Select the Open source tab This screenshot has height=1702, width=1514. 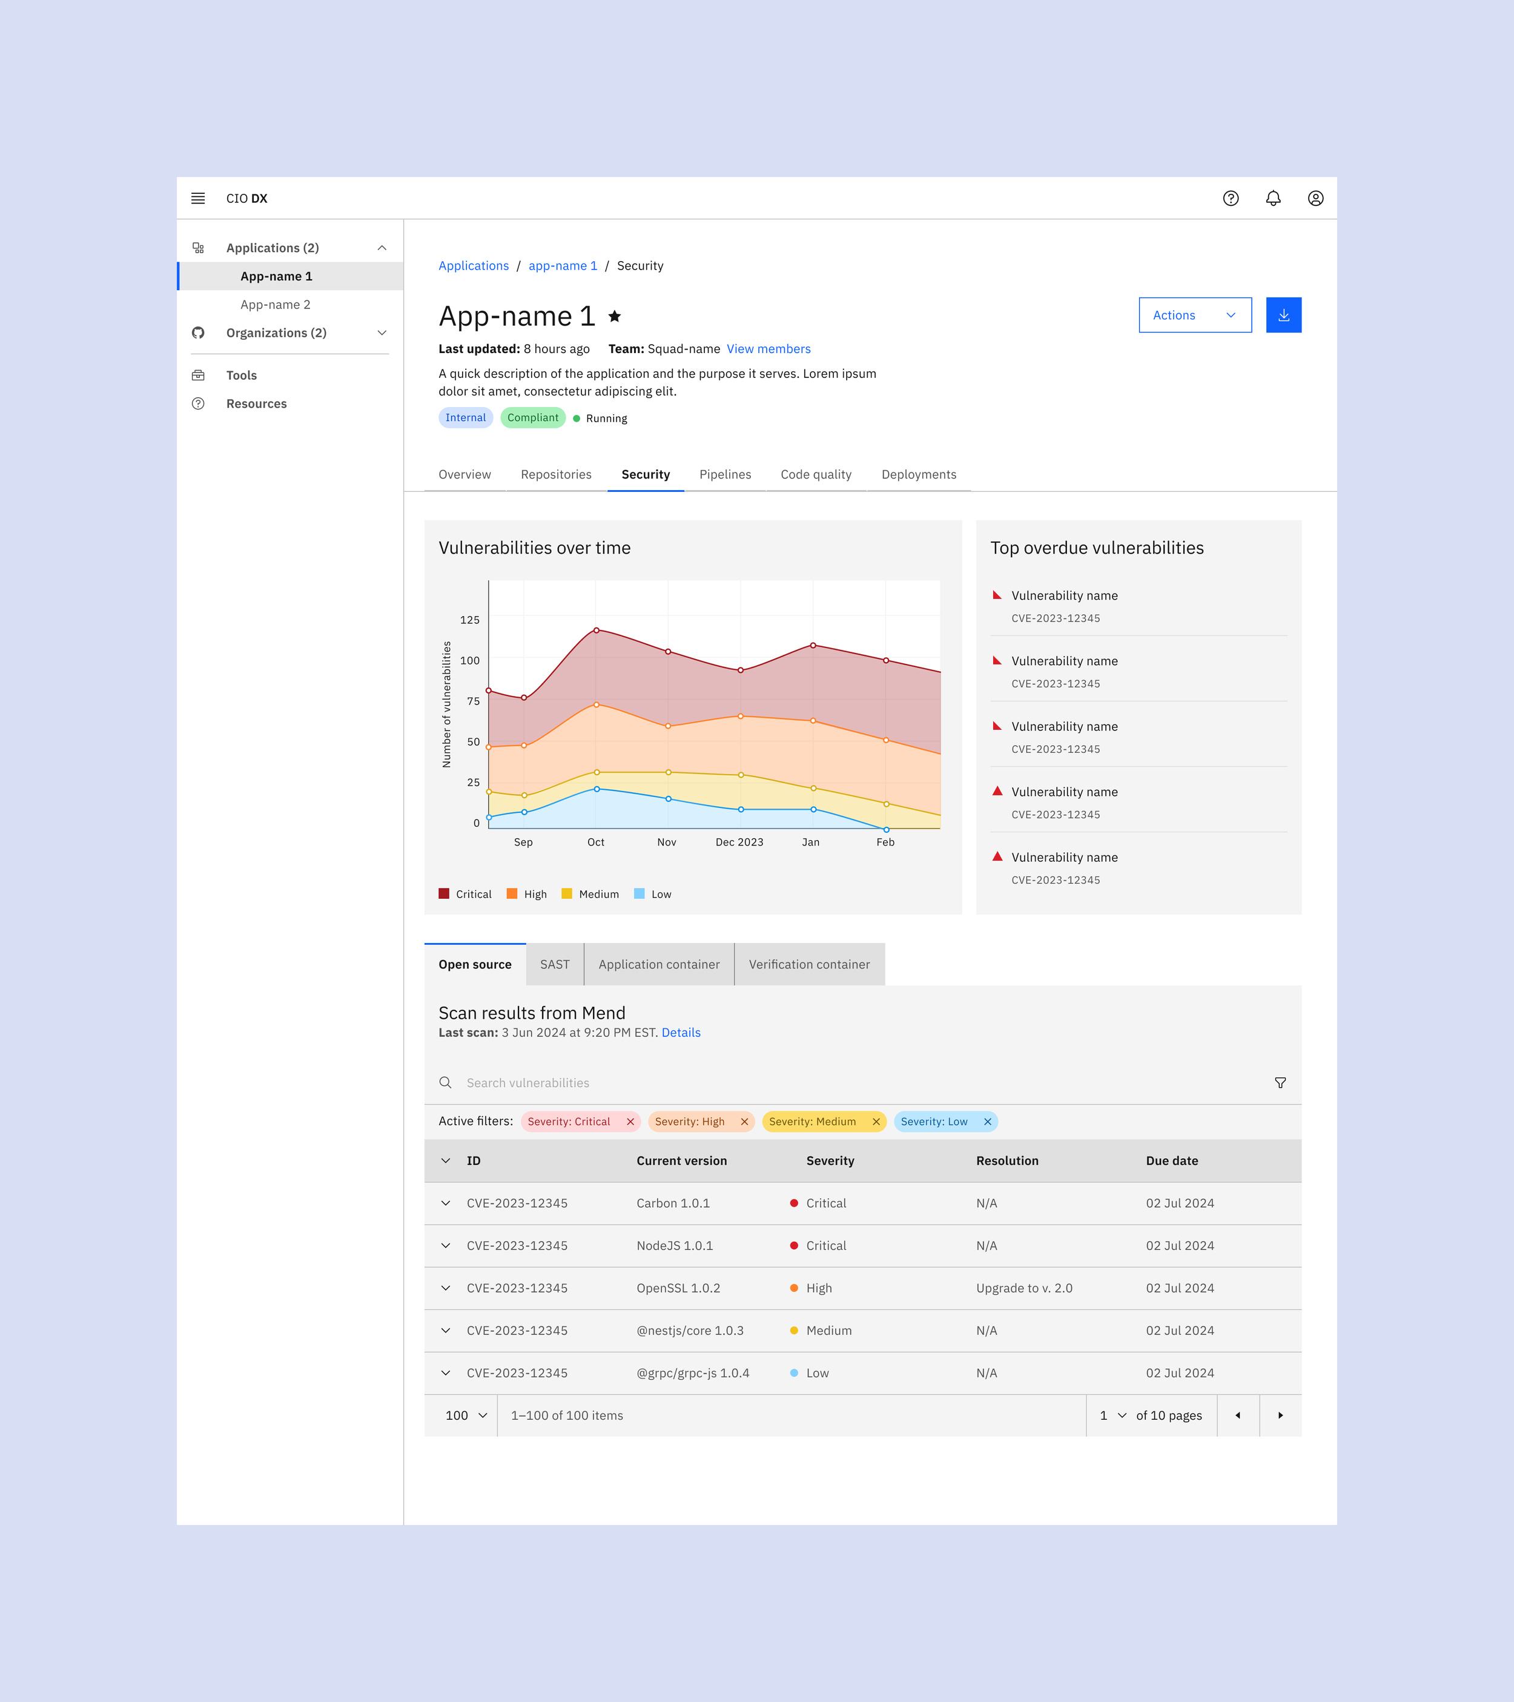pos(475,964)
